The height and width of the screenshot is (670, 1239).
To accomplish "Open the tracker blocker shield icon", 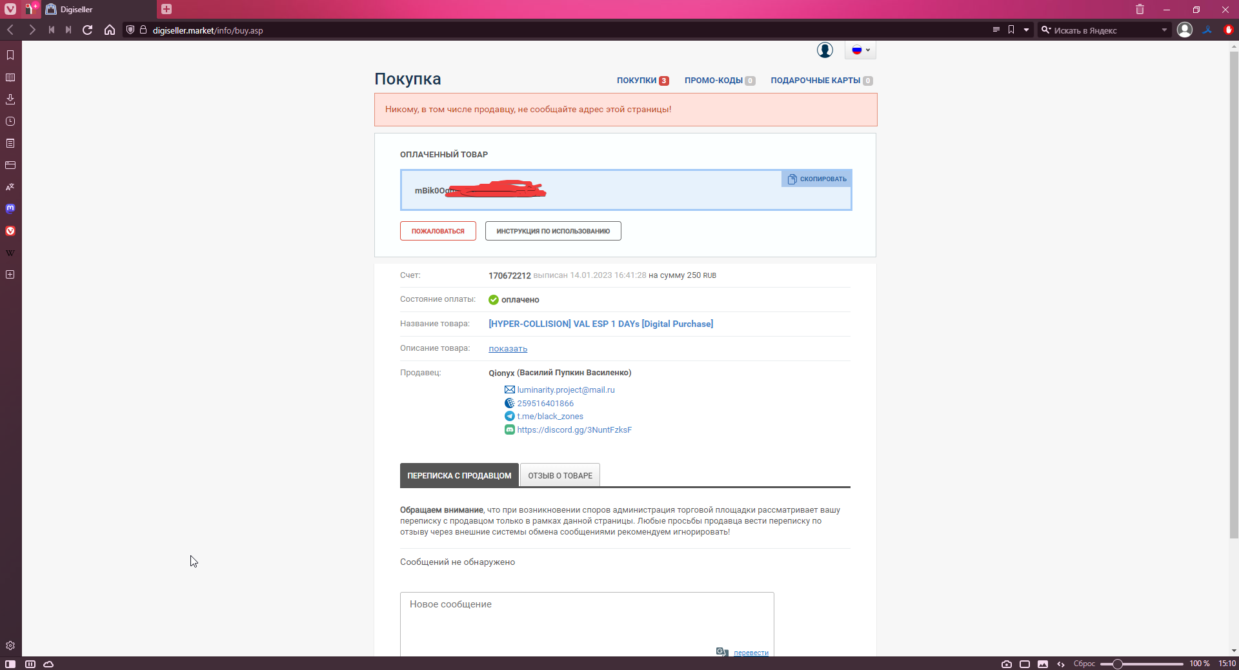I will tap(130, 30).
